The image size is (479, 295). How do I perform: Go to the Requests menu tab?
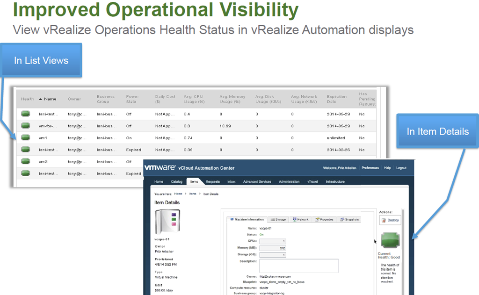(213, 181)
